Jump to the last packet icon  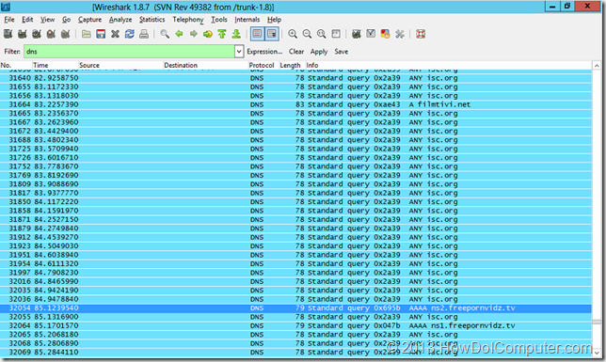[x=236, y=34]
